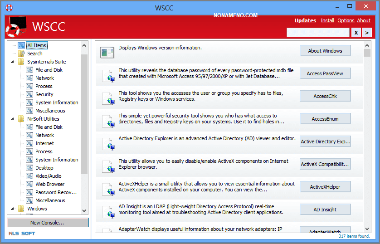Click the AccessChk entry icon

pyautogui.click(x=108, y=98)
